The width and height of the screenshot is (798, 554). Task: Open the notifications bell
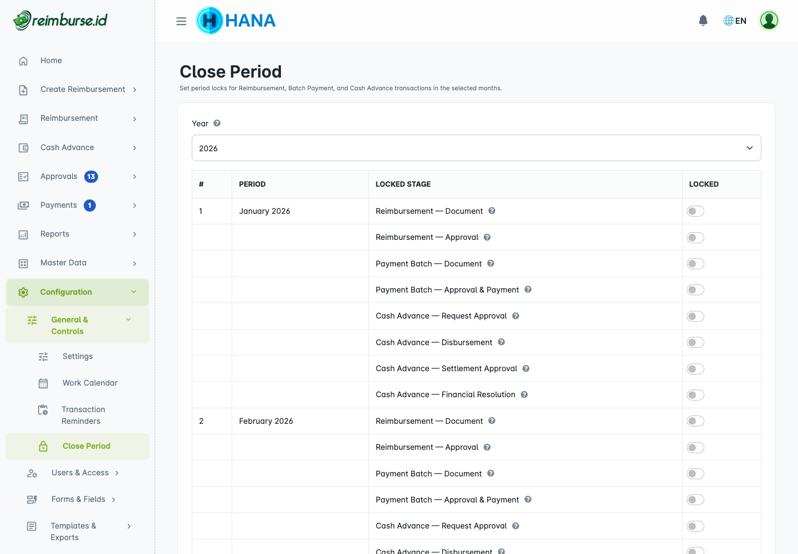[703, 20]
